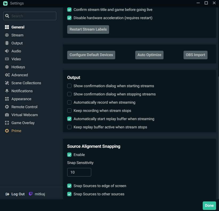
Task: Uncheck automatically start replay buffer option
Action: click(x=69, y=119)
